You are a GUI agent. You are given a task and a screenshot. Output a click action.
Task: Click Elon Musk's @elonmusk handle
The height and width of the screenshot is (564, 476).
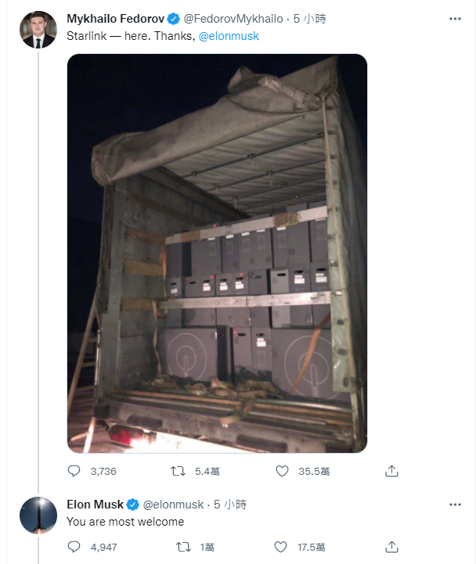(x=173, y=505)
